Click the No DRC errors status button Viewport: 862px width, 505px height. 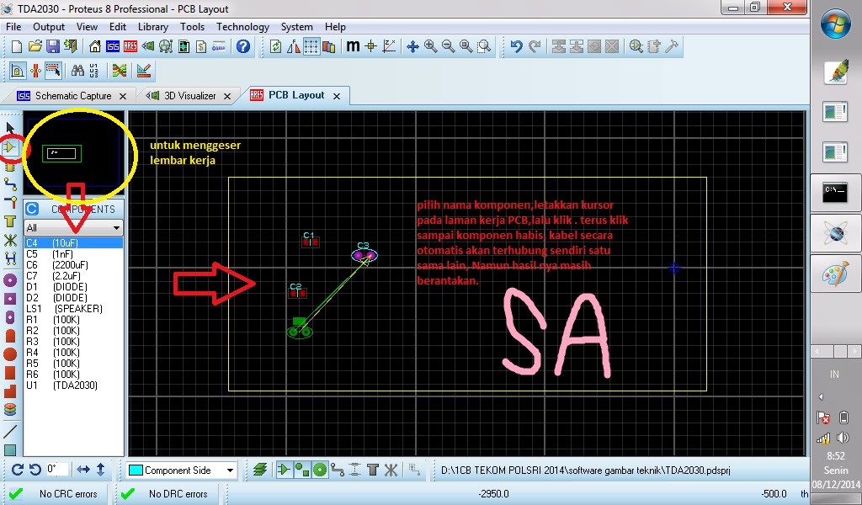(x=166, y=493)
